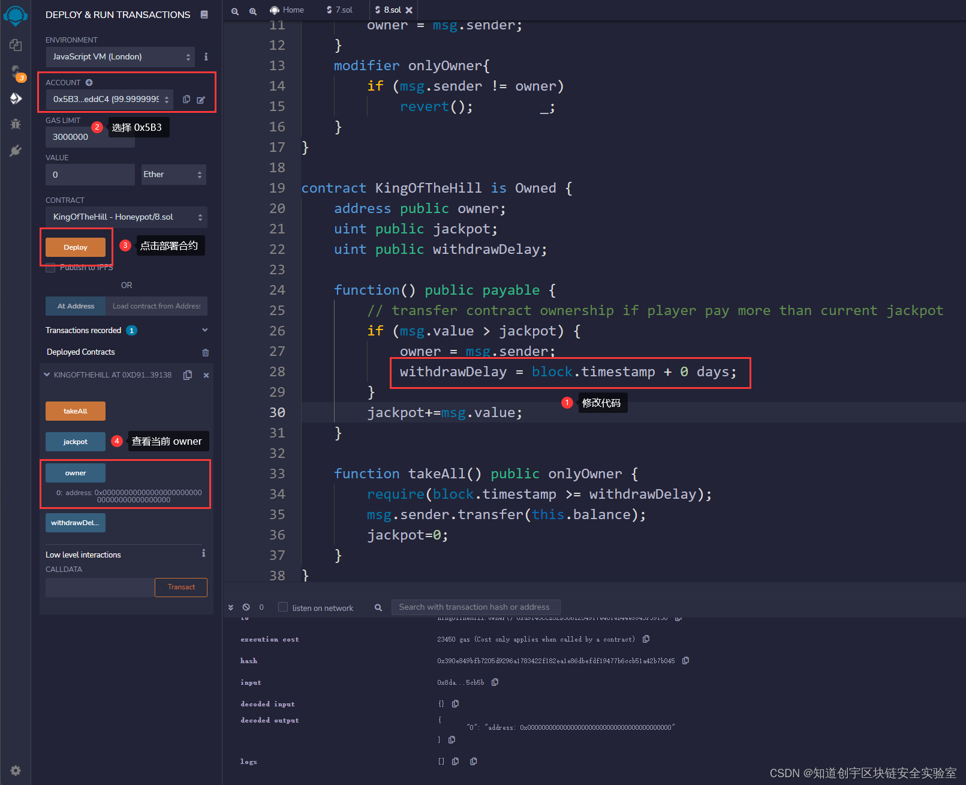This screenshot has height=785, width=966.
Task: Open Settings gear in sidebar
Action: click(16, 770)
